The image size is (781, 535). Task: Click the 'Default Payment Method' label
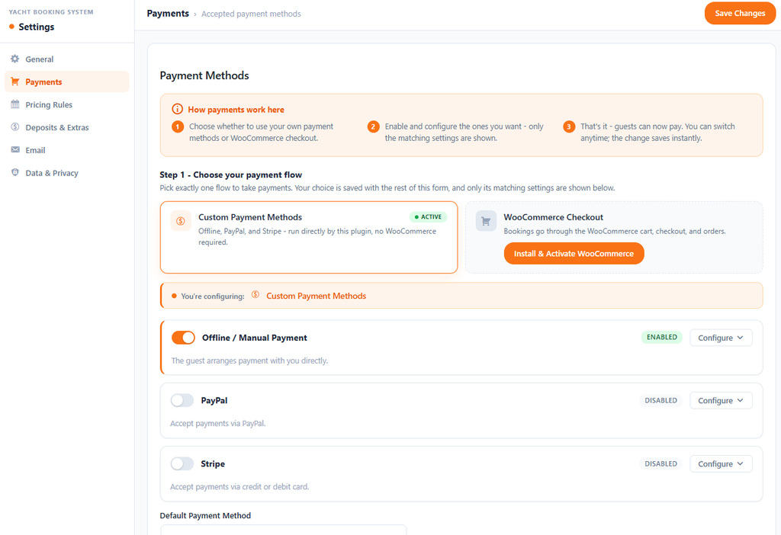click(205, 516)
